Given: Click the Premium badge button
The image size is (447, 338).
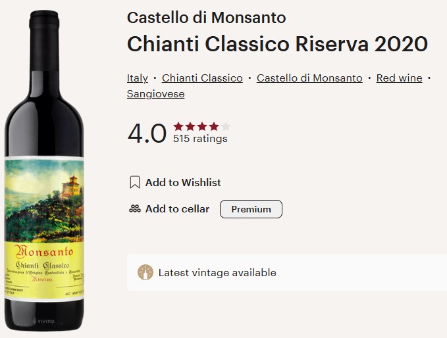Looking at the screenshot, I should (251, 209).
